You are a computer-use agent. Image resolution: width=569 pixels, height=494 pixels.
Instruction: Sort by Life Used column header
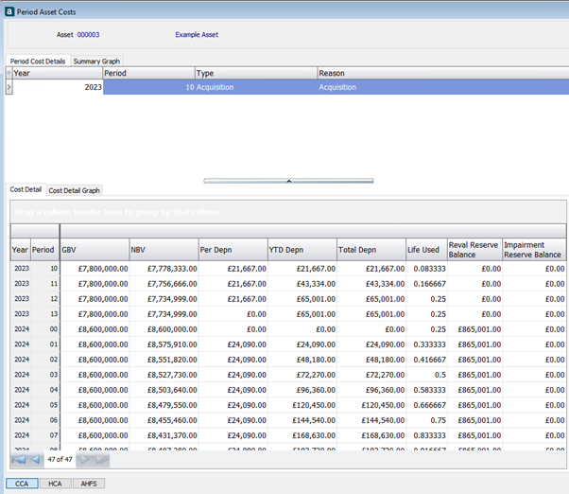pos(426,250)
